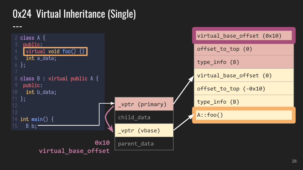Click the 'virtual_base_offset' caption under 0x10
This screenshot has height=170, width=303.
[74, 151]
